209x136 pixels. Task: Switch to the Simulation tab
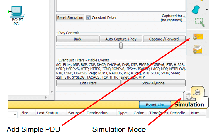[x=189, y=105]
